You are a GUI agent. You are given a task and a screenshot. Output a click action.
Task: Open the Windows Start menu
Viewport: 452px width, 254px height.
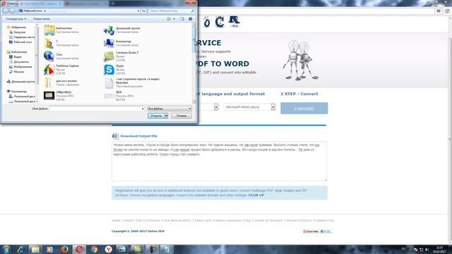click(6, 249)
